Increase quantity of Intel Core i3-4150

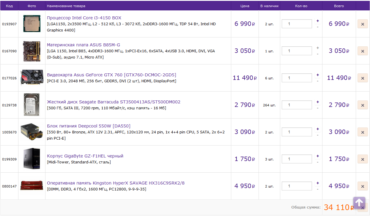(x=318, y=21)
